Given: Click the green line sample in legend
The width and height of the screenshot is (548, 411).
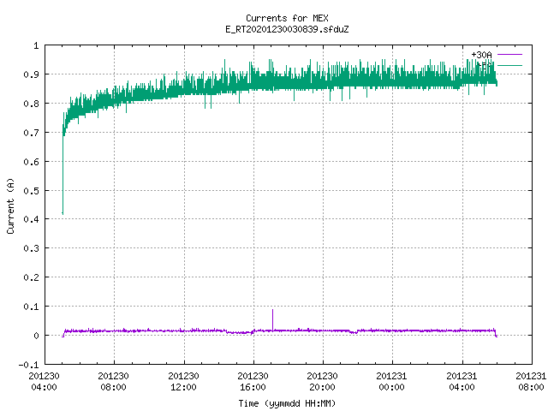Looking at the screenshot, I should coord(509,65).
